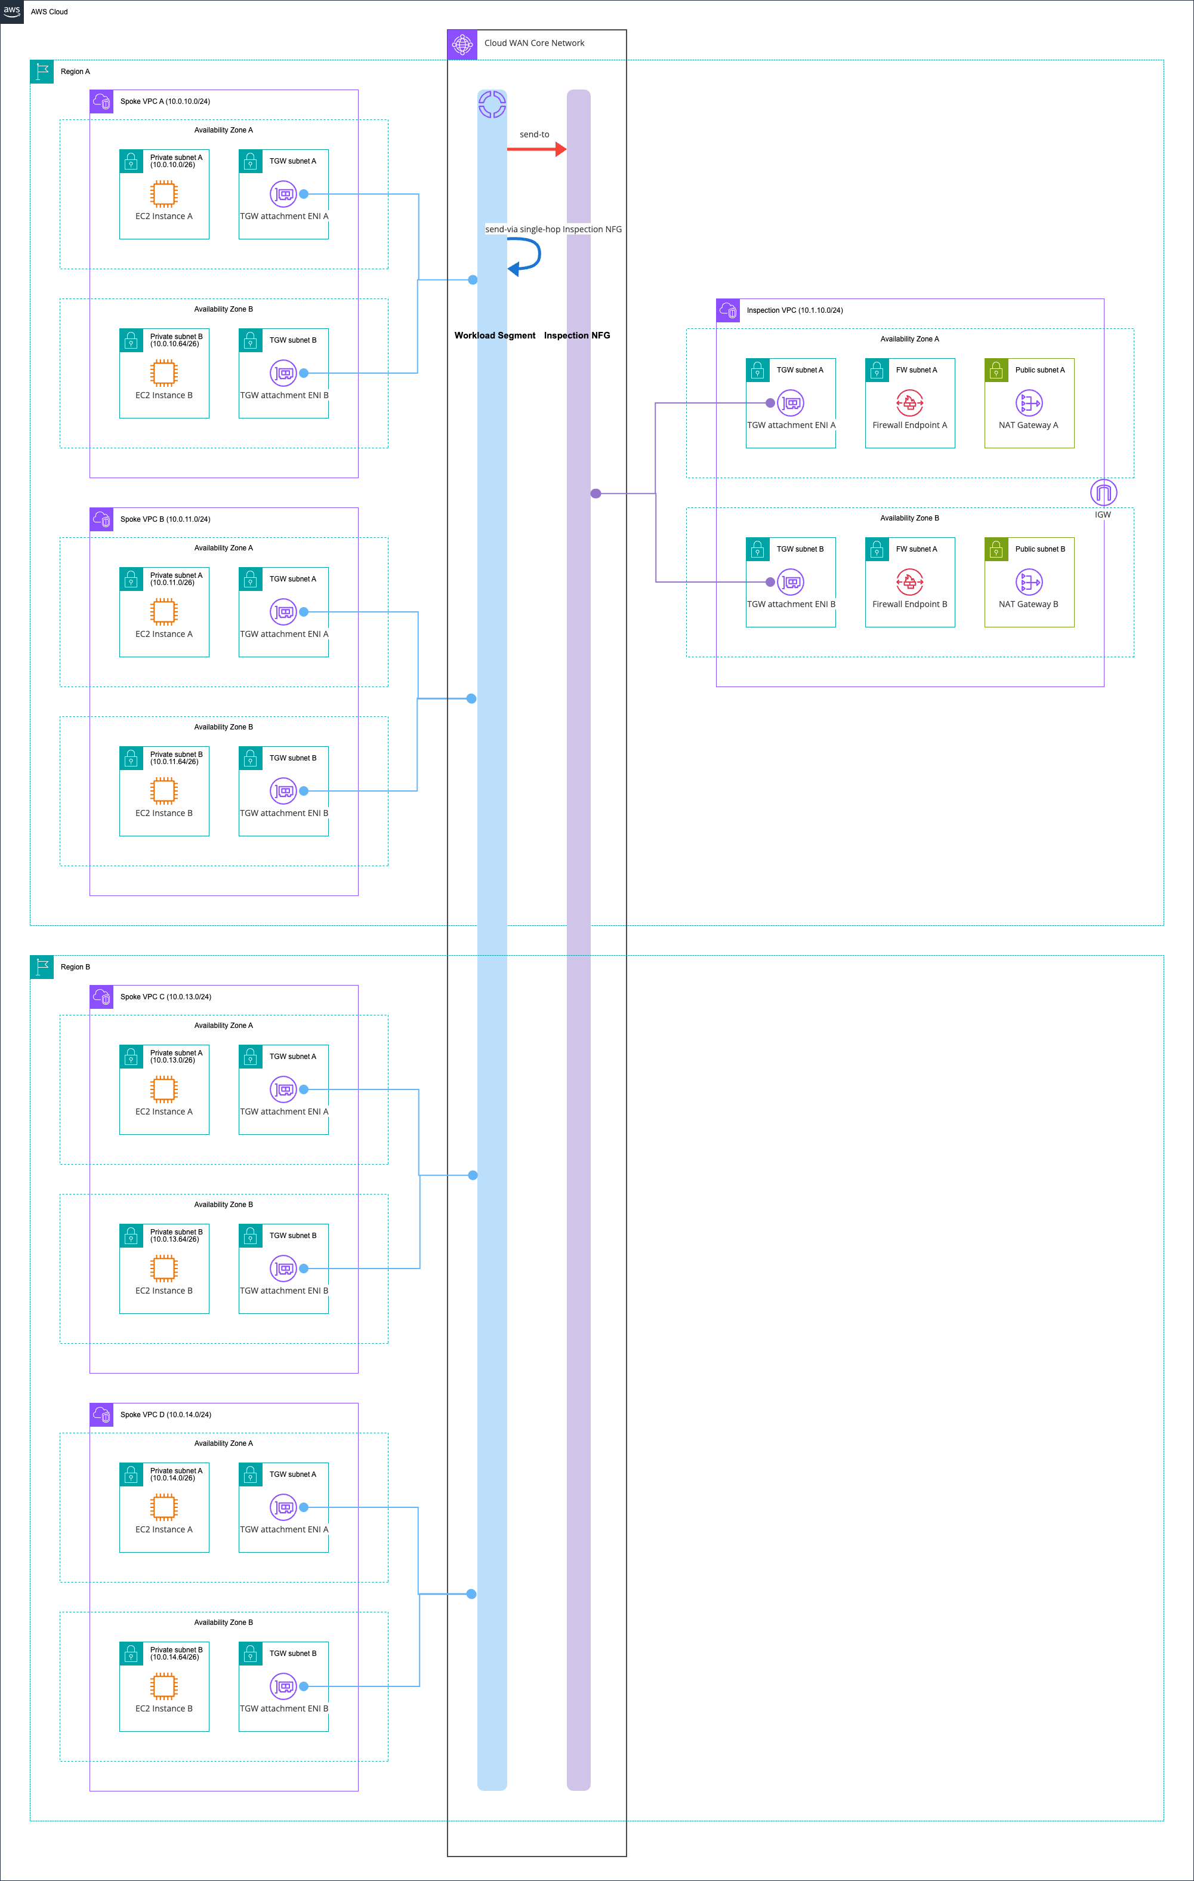Click the 'Region A' label

tap(75, 72)
